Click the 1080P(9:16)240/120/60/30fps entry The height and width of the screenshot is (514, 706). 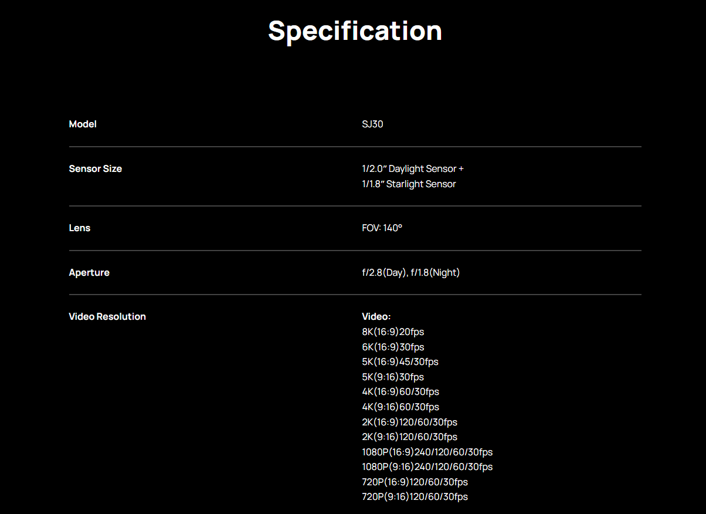tap(427, 467)
